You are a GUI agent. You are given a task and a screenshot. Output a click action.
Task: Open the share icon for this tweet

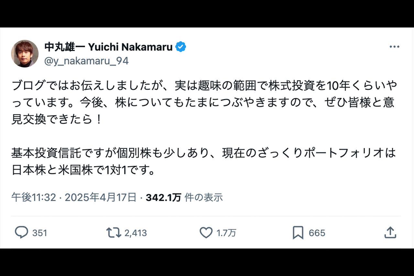tap(391, 233)
